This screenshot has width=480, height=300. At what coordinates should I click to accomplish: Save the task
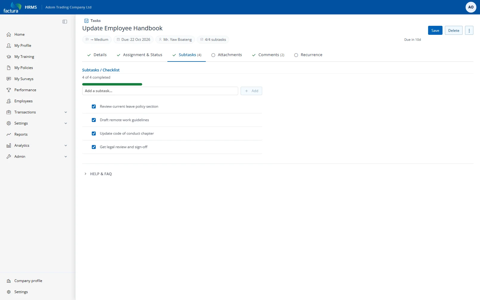435,31
